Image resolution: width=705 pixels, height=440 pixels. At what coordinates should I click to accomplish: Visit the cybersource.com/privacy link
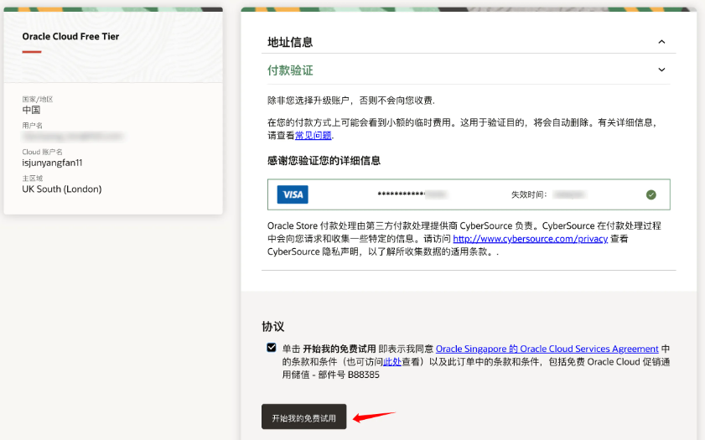click(x=516, y=239)
